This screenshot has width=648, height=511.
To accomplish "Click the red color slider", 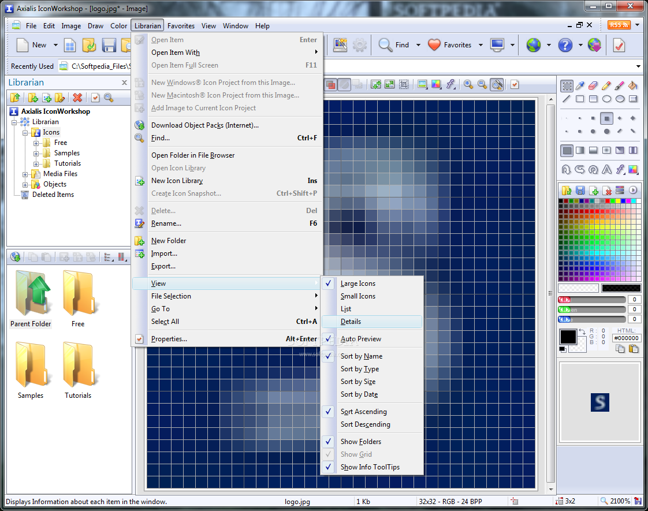I will point(592,300).
